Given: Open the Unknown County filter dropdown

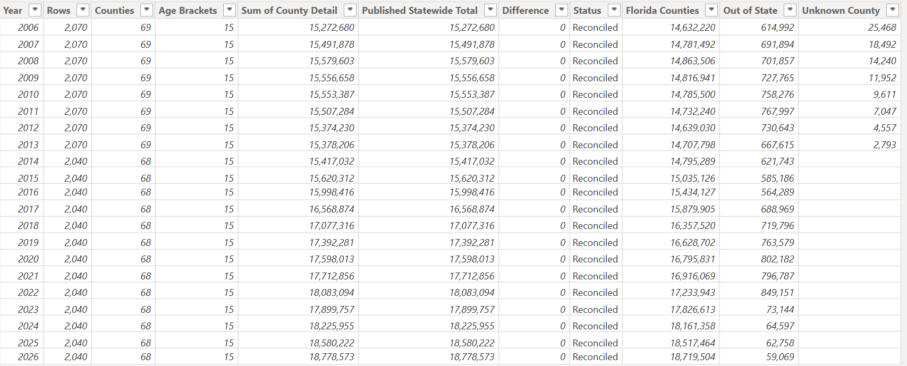Looking at the screenshot, I should tap(893, 10).
